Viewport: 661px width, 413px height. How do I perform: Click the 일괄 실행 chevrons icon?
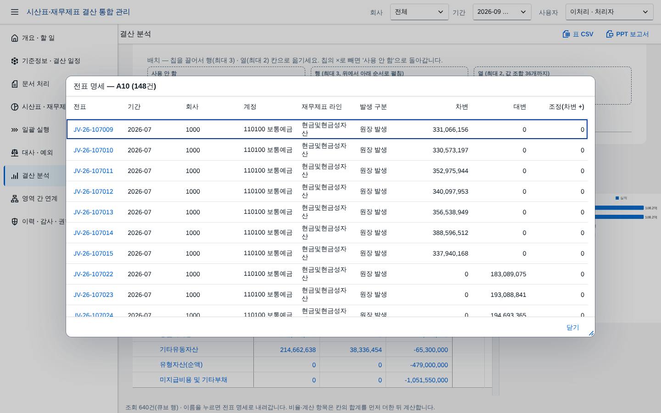[x=15, y=130]
